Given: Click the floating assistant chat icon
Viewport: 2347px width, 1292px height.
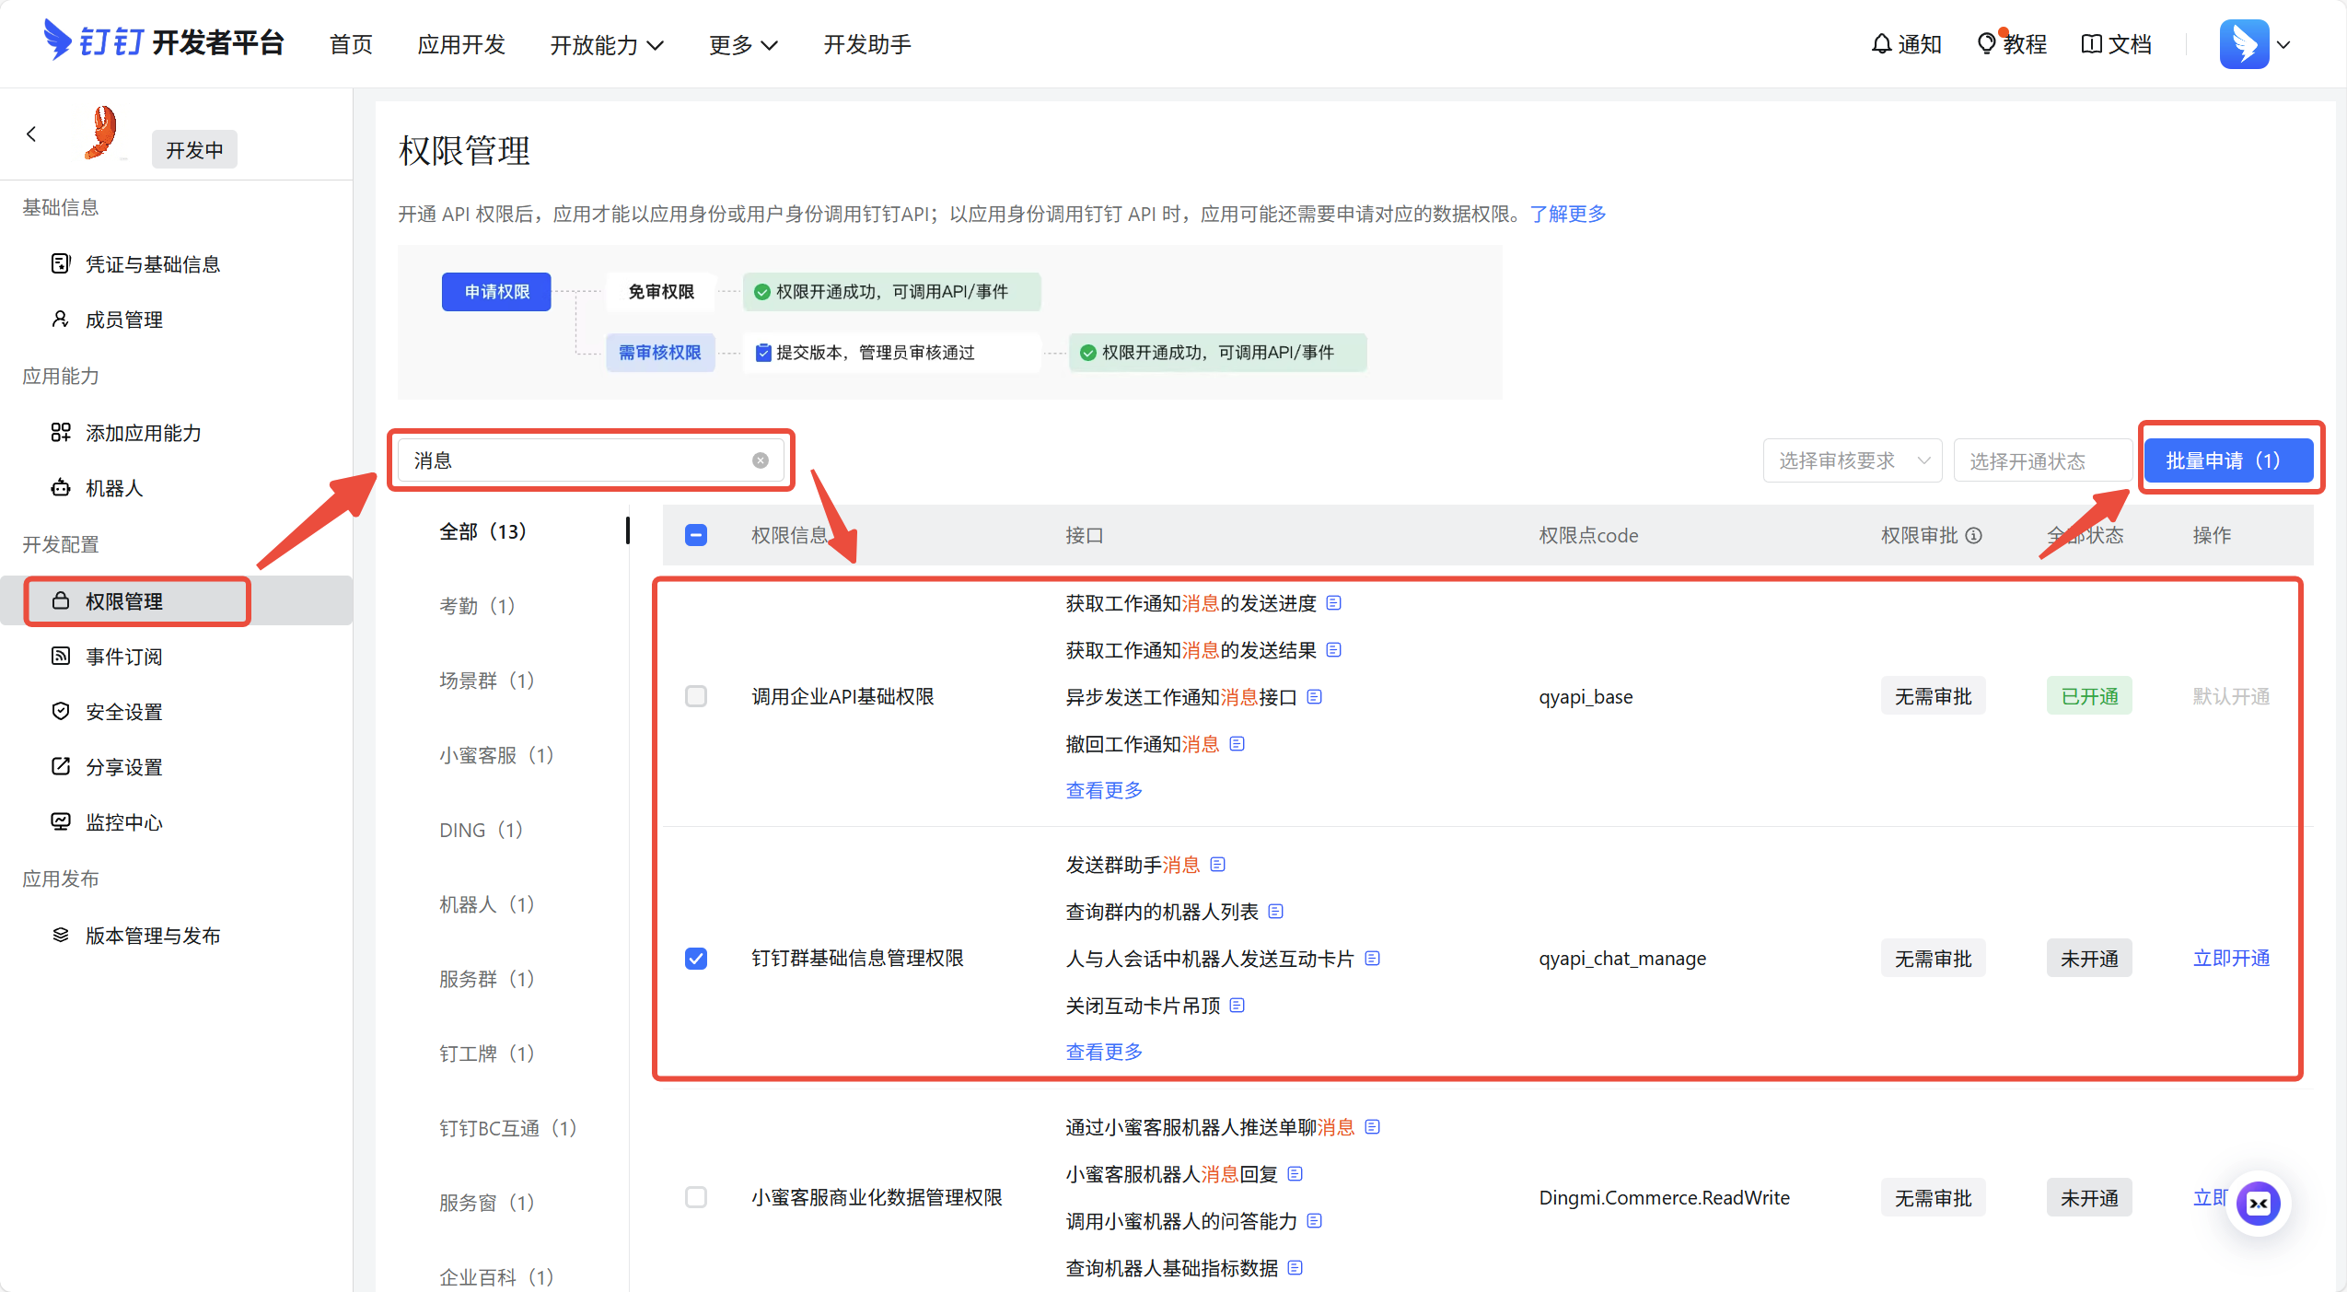Looking at the screenshot, I should coord(2258,1203).
